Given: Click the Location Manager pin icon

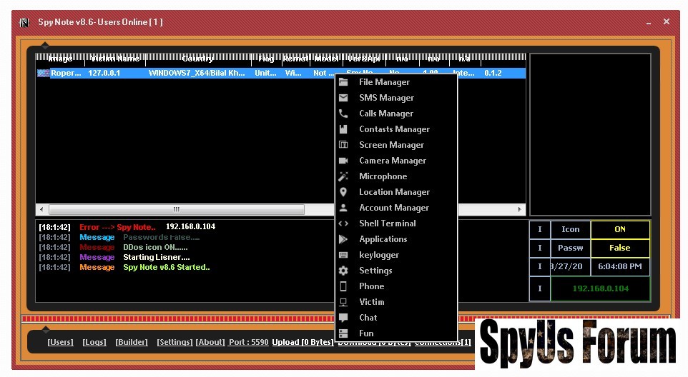Looking at the screenshot, I should pos(343,192).
